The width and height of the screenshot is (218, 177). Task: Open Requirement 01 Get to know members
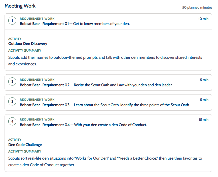pyautogui.click(x=75, y=24)
